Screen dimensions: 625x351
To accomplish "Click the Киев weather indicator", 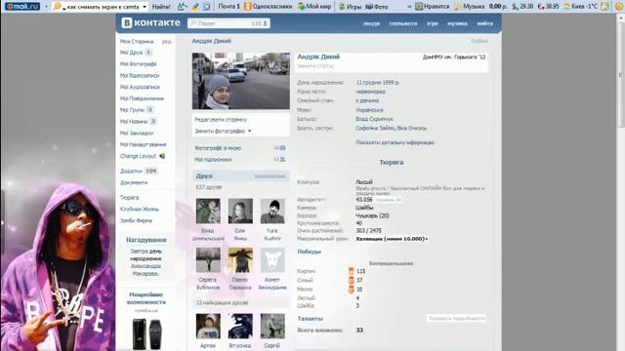I will (x=580, y=7).
